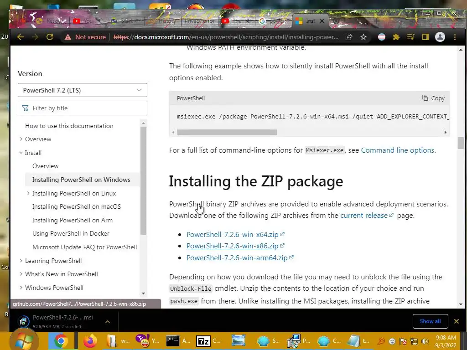This screenshot has width=467, height=350.
Task: Click the downloaded msi file icon
Action: click(x=23, y=321)
